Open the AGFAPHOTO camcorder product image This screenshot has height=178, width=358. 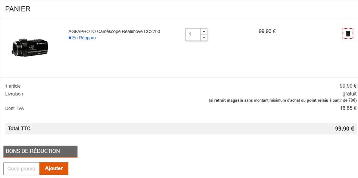[x=30, y=48]
